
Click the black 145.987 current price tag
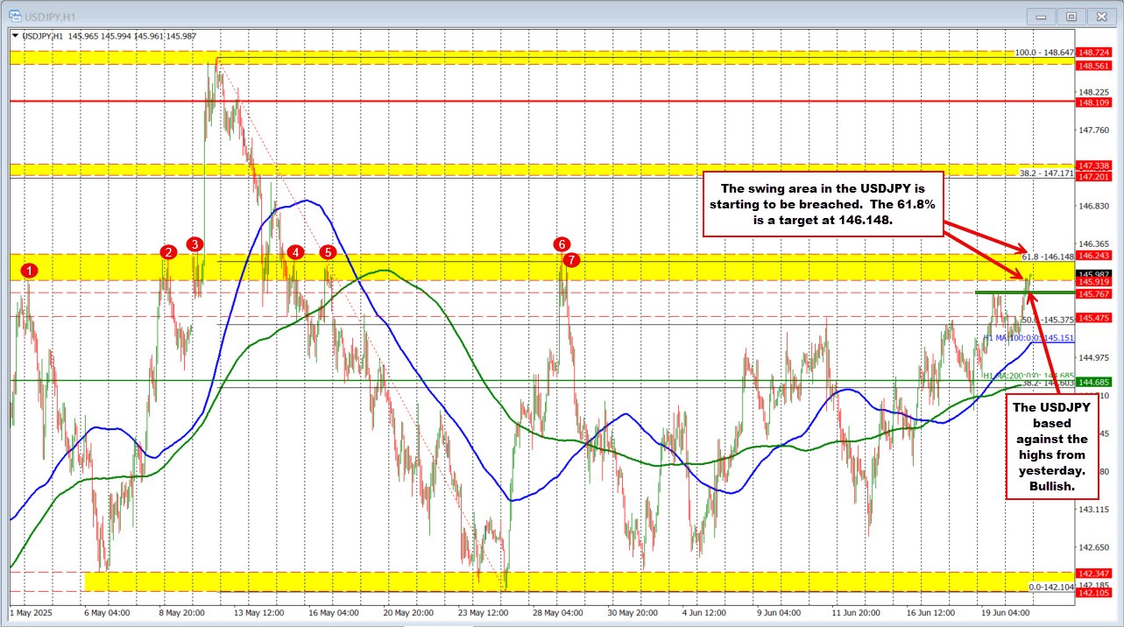point(1092,274)
